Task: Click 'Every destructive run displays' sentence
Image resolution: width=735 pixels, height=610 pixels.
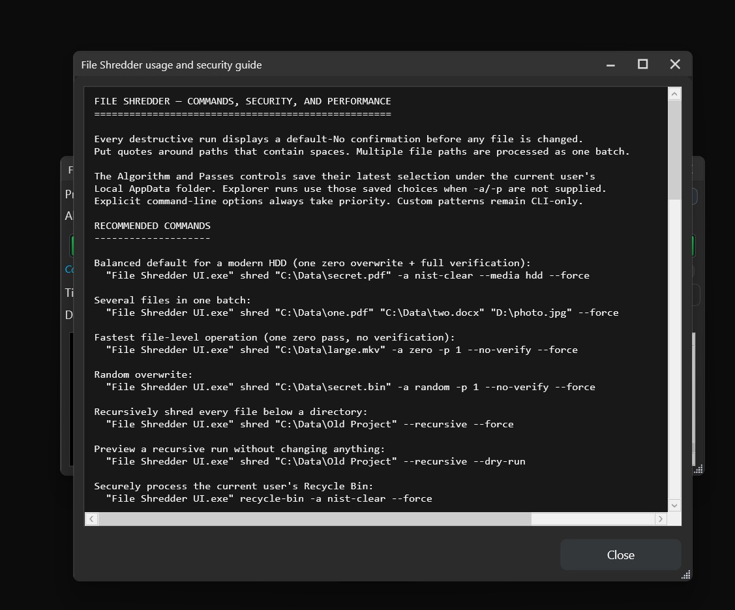Action: pos(338,139)
